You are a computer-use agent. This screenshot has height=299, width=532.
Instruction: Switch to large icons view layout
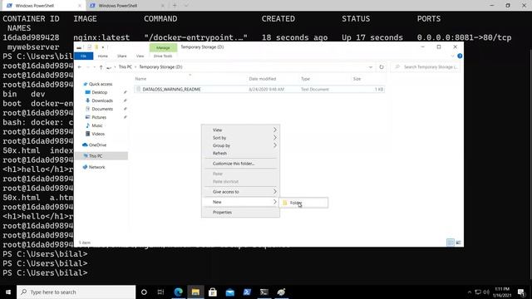pyautogui.click(x=458, y=243)
